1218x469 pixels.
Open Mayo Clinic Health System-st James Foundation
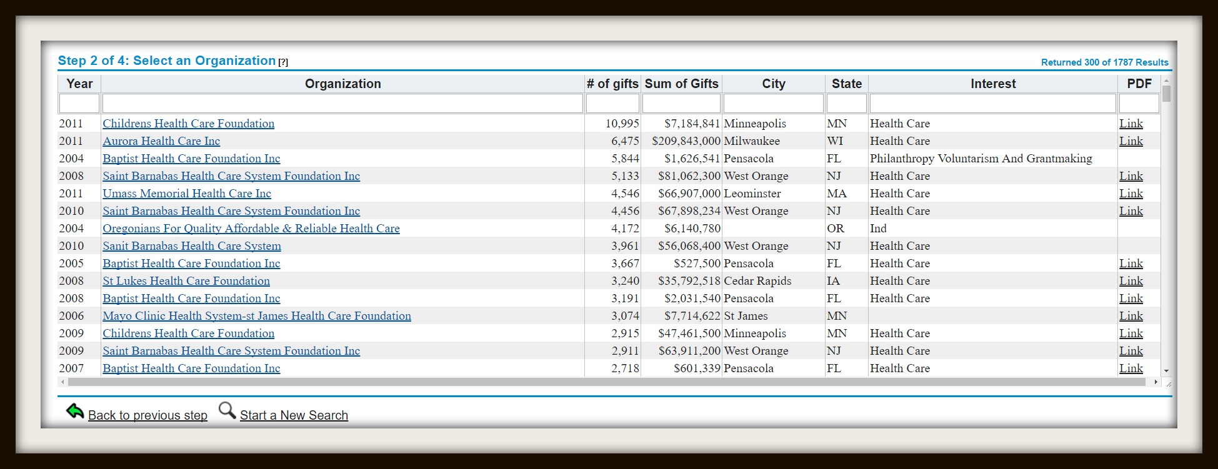257,316
